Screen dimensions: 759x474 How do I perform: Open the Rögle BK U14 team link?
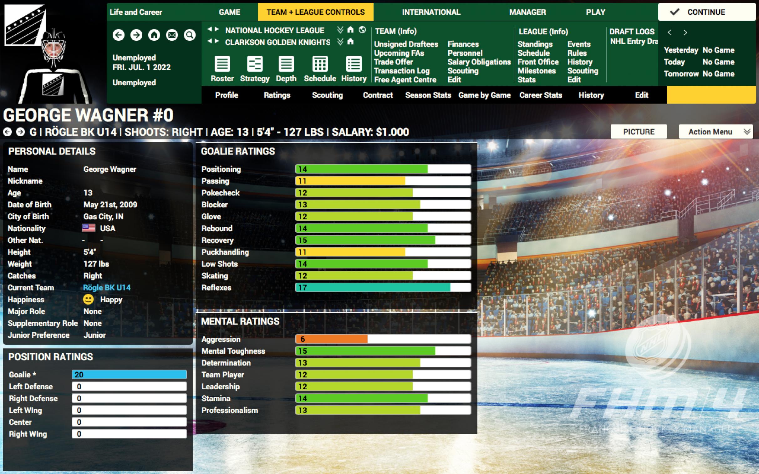coord(107,287)
